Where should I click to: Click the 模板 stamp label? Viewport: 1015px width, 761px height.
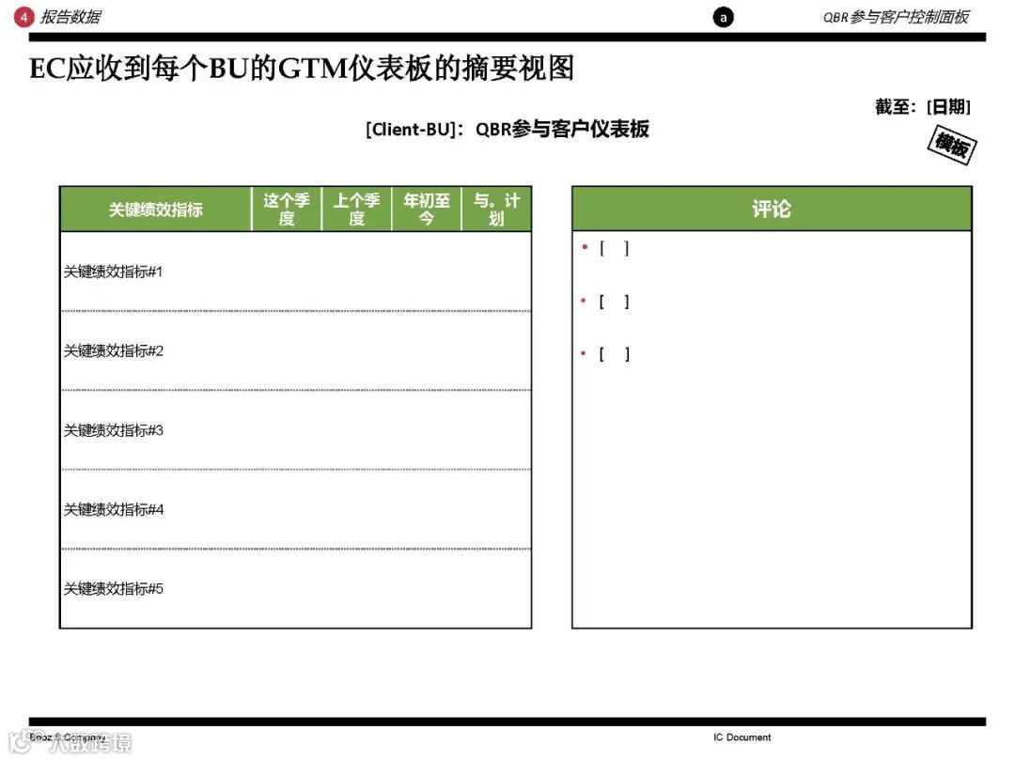click(x=951, y=146)
